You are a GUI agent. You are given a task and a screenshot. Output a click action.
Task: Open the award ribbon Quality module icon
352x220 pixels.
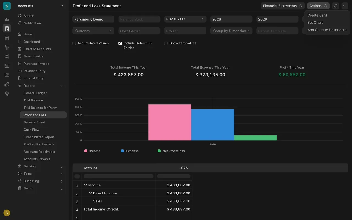pyautogui.click(x=7, y=94)
